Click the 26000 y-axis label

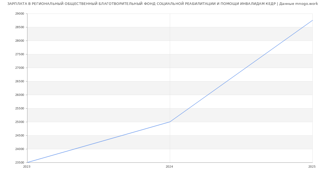click(20, 95)
